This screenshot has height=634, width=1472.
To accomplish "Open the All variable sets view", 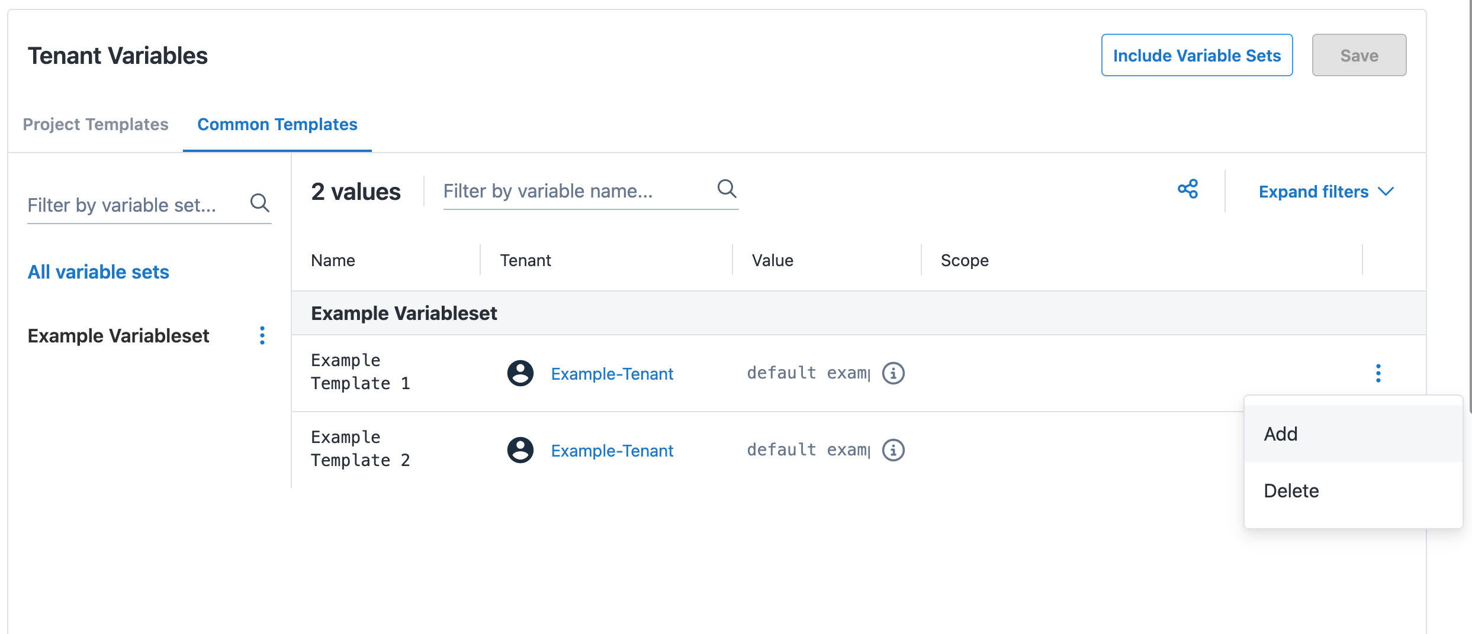I will pos(98,271).
